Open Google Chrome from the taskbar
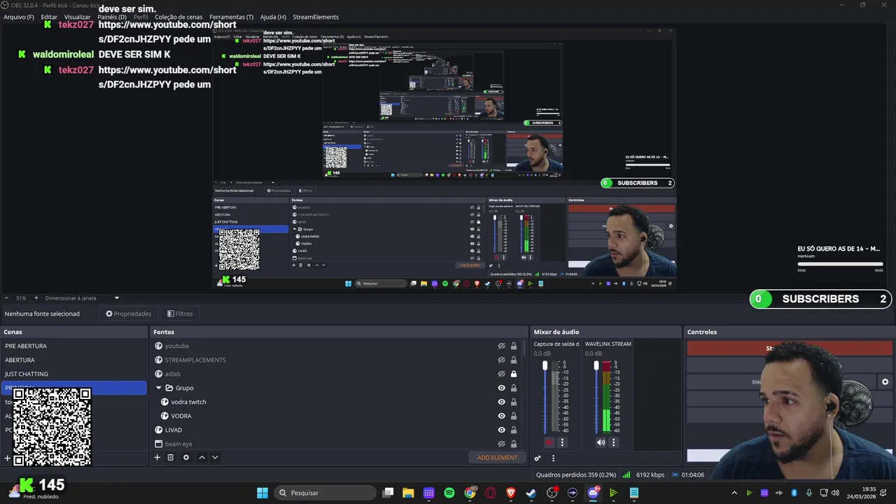Viewport: 896px width, 504px height. pyautogui.click(x=470, y=493)
